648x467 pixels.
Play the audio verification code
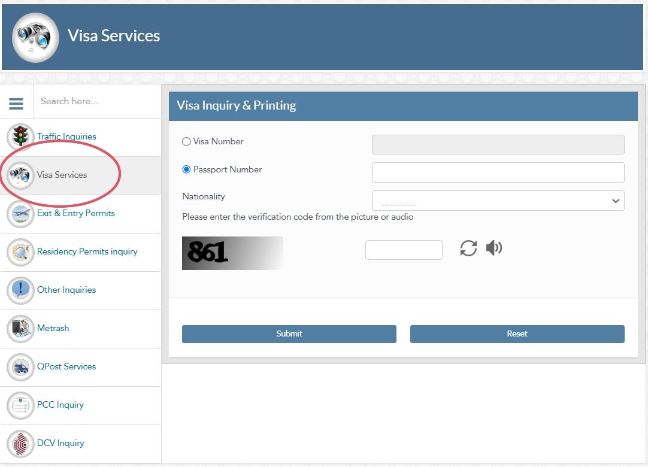[x=493, y=247]
